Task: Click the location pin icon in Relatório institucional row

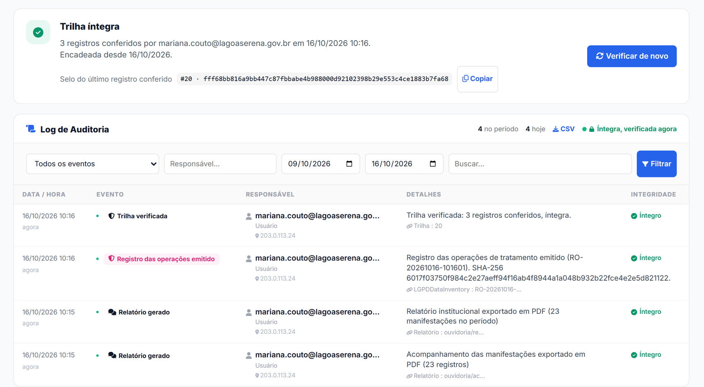Action: 257,332
